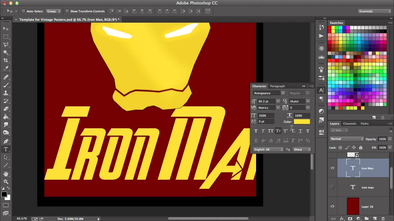The image size is (394, 221).
Task: Toggle Faux Bold text style
Action: [256, 131]
